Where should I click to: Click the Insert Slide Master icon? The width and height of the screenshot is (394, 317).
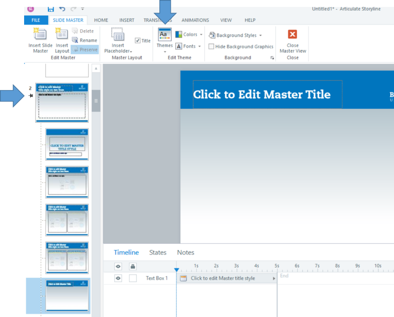point(40,34)
